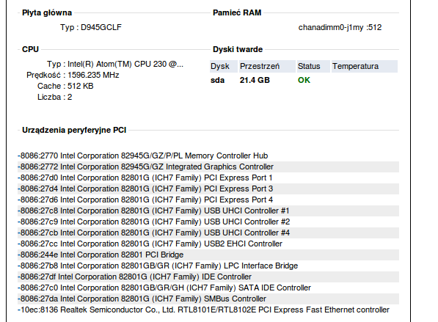Image resolution: width=438 pixels, height=322 pixels.
Task: Click the Dysk column header
Action: tap(224, 66)
